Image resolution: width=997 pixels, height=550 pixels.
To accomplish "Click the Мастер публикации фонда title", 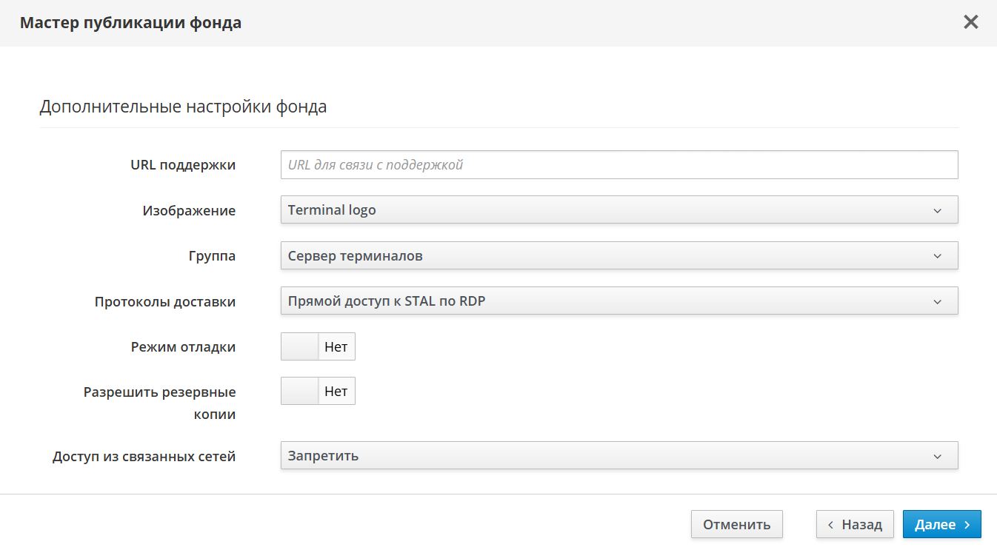I will click(x=130, y=23).
